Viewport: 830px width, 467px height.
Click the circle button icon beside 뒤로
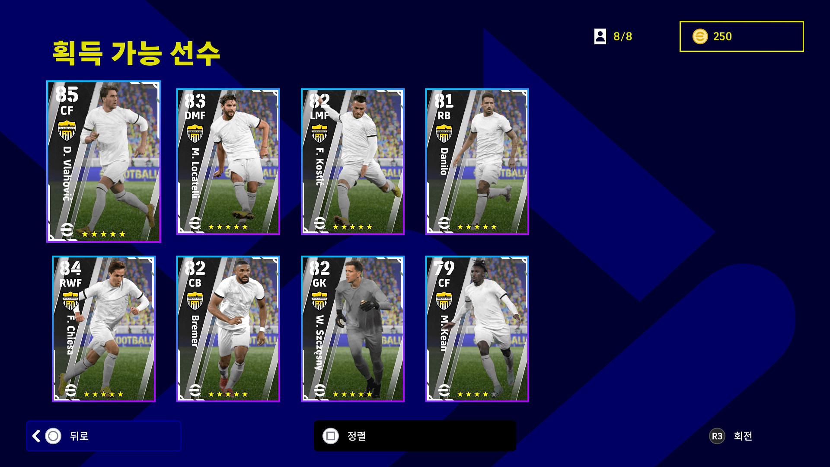53,436
